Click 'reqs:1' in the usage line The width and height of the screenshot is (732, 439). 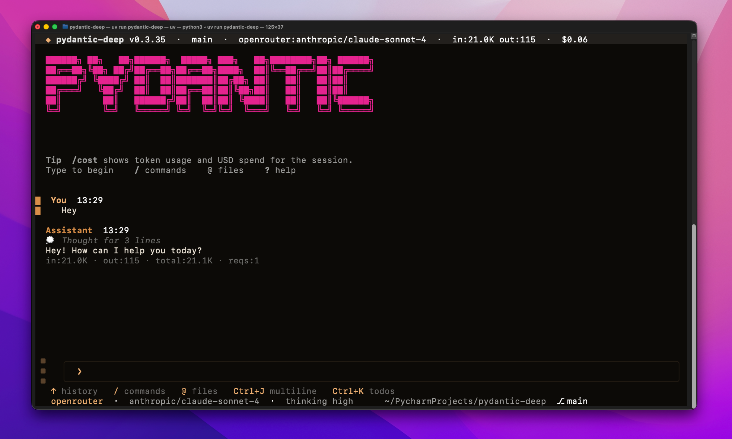[x=244, y=260]
